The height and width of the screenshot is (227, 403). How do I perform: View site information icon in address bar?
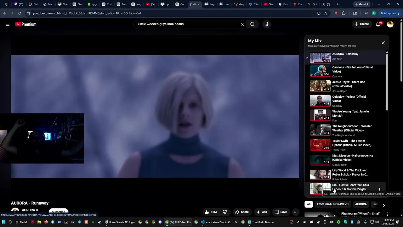point(29,13)
